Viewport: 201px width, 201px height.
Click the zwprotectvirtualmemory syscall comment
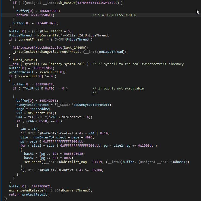[138, 64]
